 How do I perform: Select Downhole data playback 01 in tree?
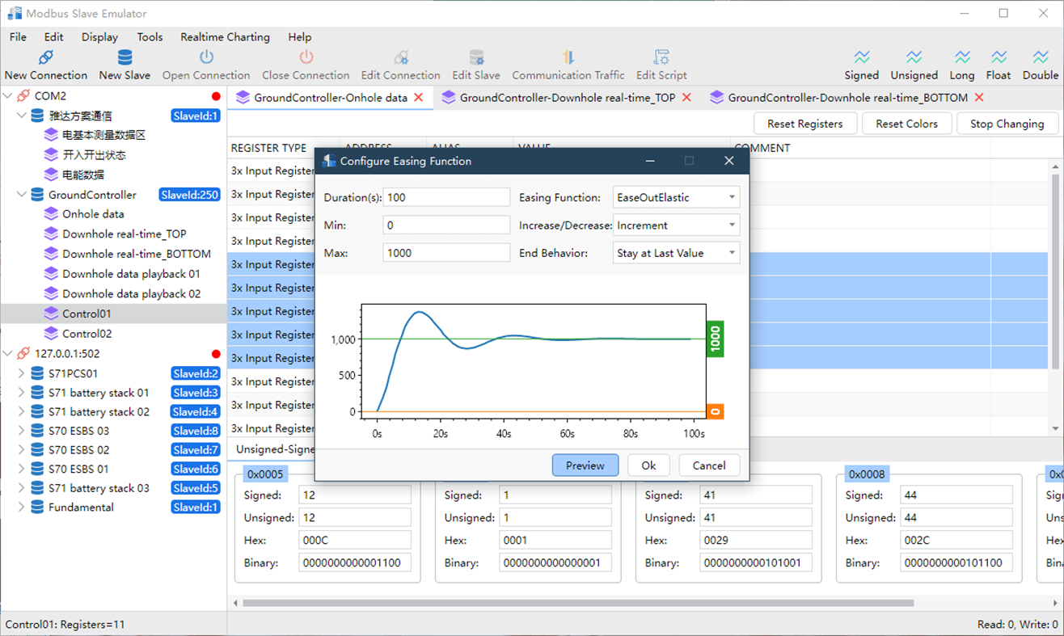(131, 274)
